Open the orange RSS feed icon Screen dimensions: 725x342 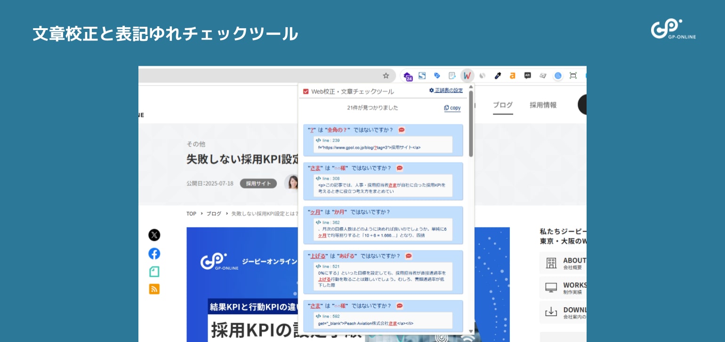(154, 289)
